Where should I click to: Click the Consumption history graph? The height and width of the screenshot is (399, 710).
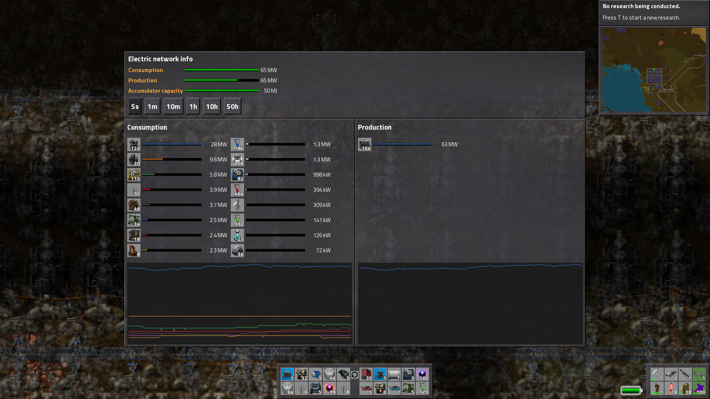click(x=240, y=304)
